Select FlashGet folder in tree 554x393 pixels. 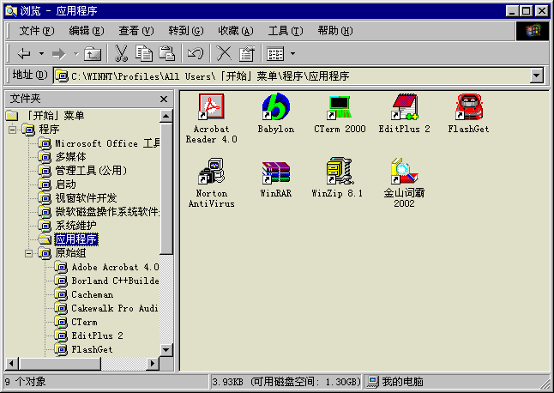coord(92,349)
